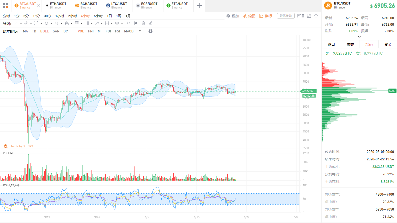
Task: Select the vertical lines drawing tool
Action: (87, 23)
